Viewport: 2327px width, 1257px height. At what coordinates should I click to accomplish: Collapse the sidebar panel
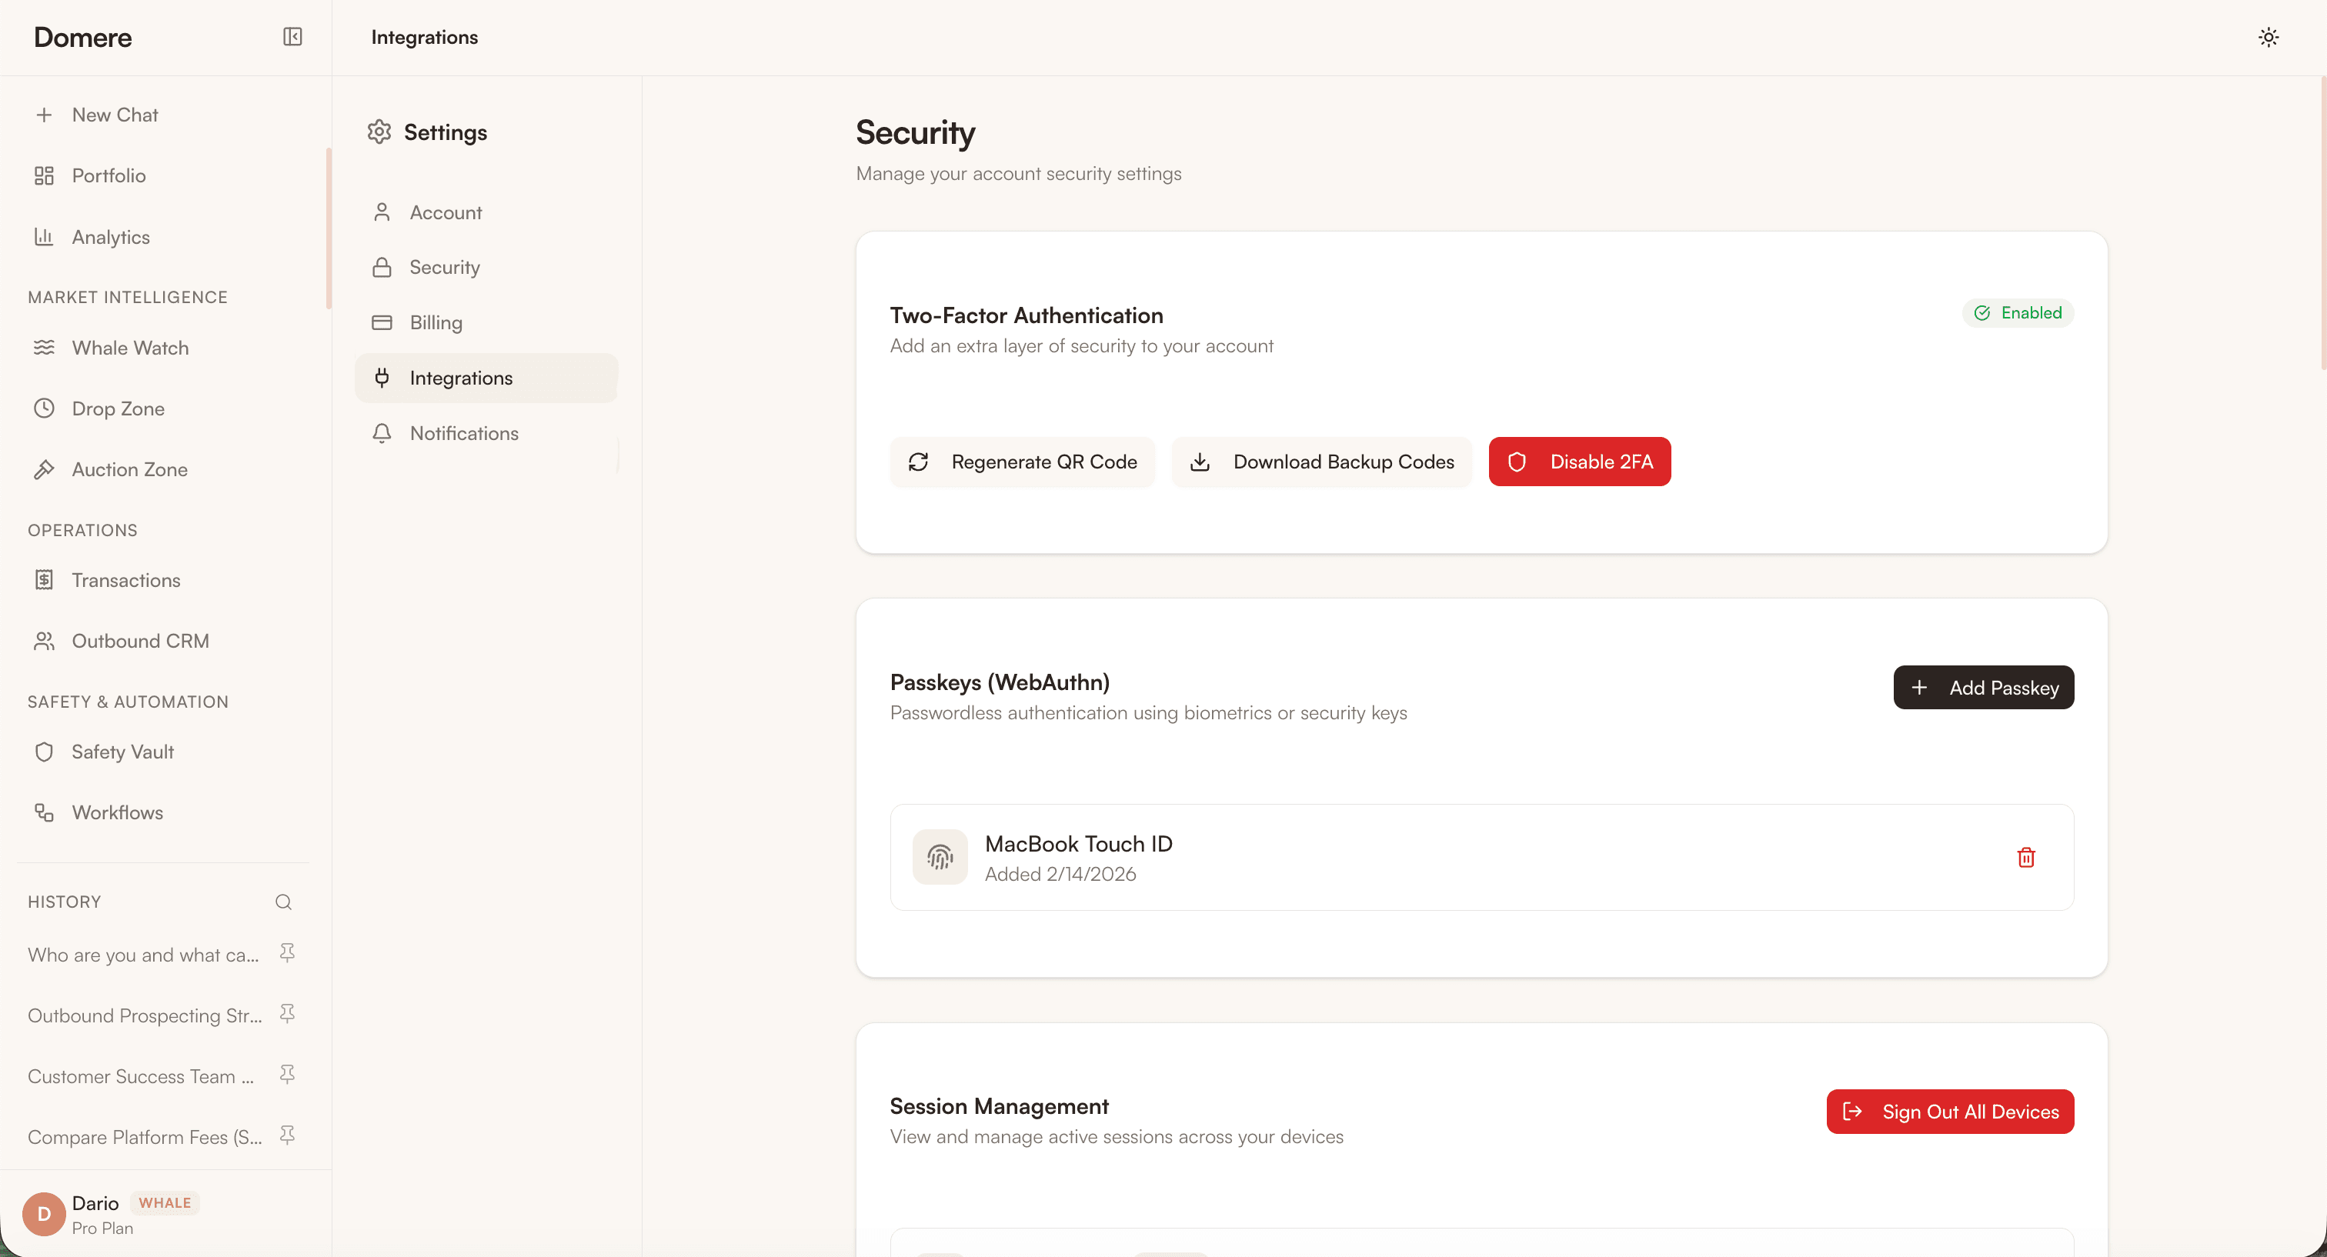tap(292, 37)
